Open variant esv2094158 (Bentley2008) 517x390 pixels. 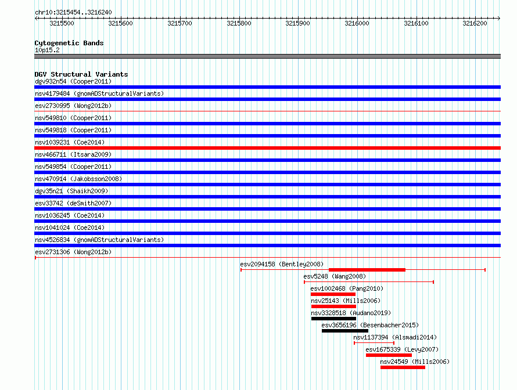282,264
